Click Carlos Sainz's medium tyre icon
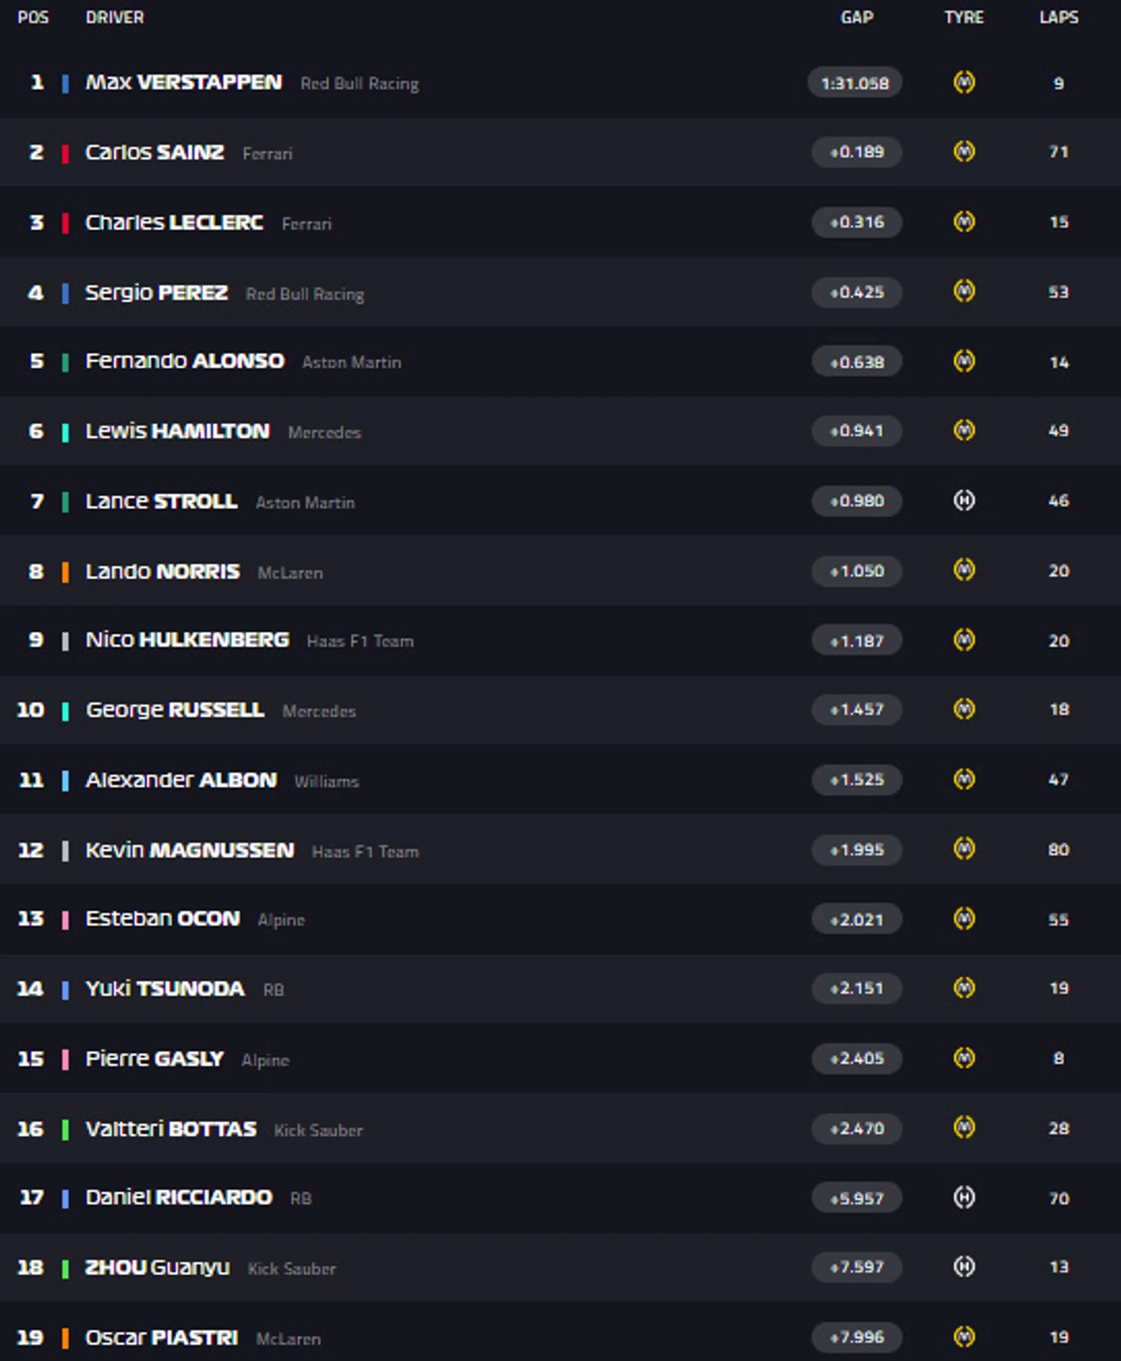1121x1361 pixels. pos(964,152)
